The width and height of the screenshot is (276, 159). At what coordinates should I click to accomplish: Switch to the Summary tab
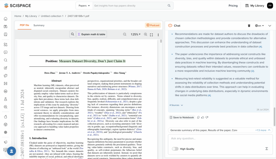pyautogui.click(x=39, y=25)
